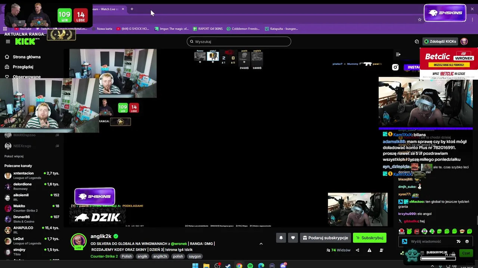
Task: Toggle the follow heart button
Action: (293, 238)
